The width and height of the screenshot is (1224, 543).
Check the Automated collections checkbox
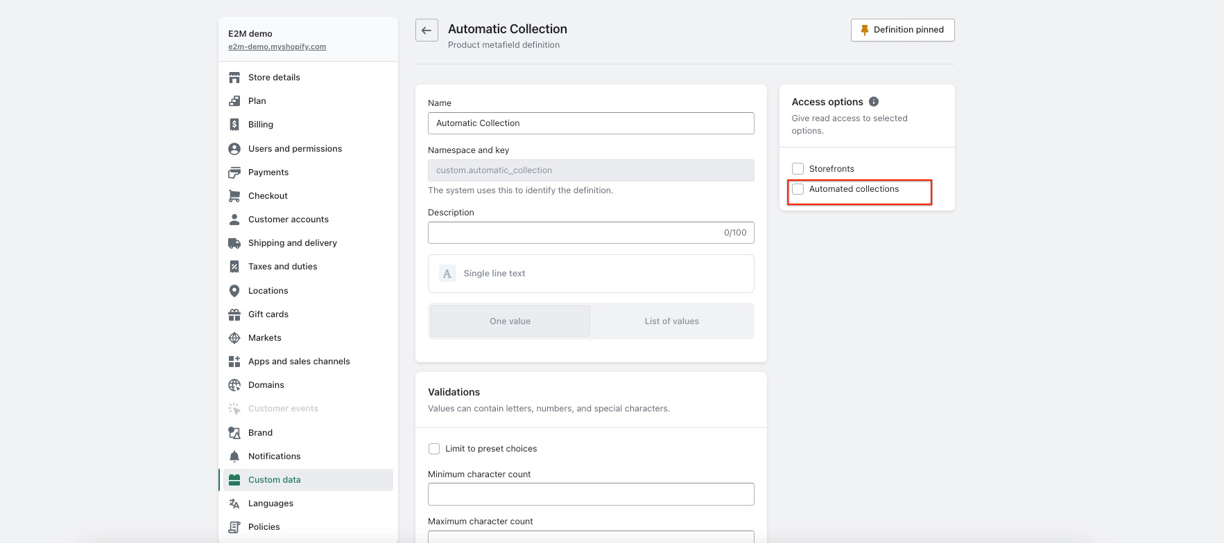798,189
